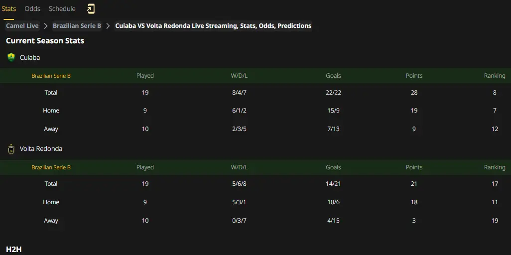
Task: Open the Schedule tab
Action: pyautogui.click(x=62, y=9)
